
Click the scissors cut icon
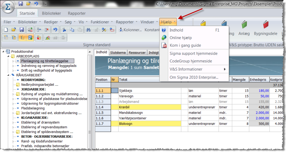pos(64,30)
